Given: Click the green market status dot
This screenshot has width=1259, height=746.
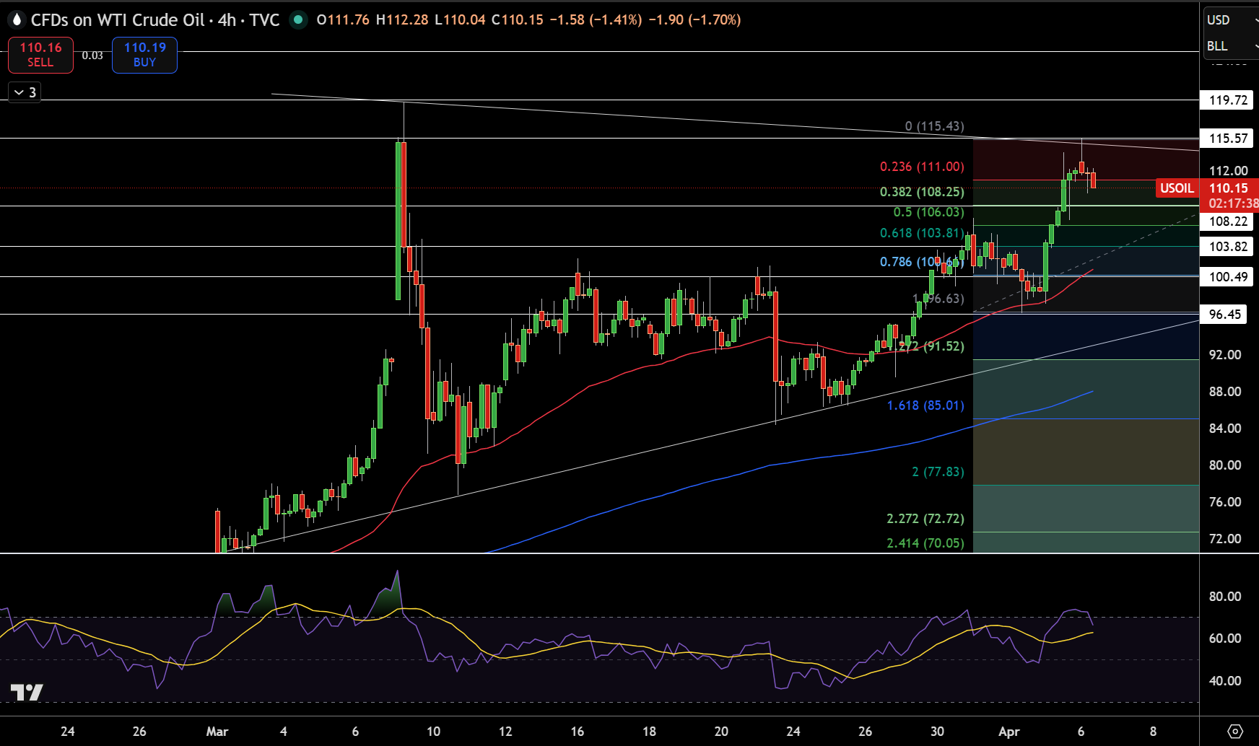Looking at the screenshot, I should point(297,20).
